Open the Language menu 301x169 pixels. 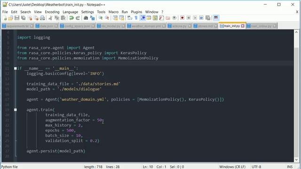point(70,12)
